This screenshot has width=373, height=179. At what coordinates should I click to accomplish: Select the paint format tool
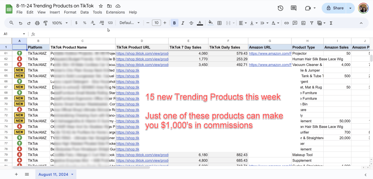pos(46,23)
